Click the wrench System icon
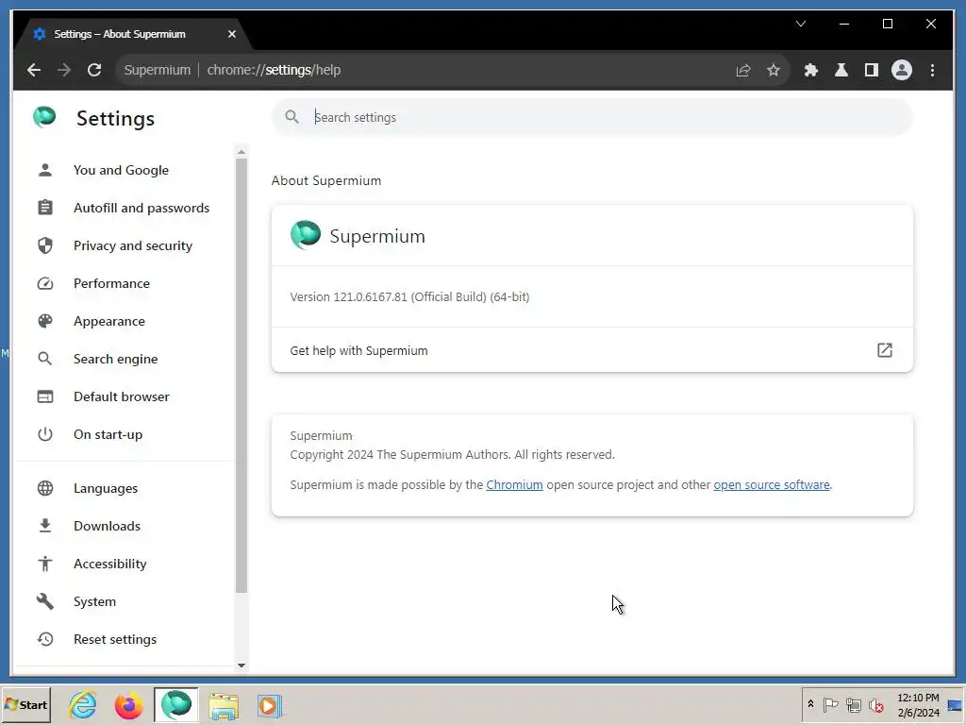966x725 pixels. tap(45, 601)
